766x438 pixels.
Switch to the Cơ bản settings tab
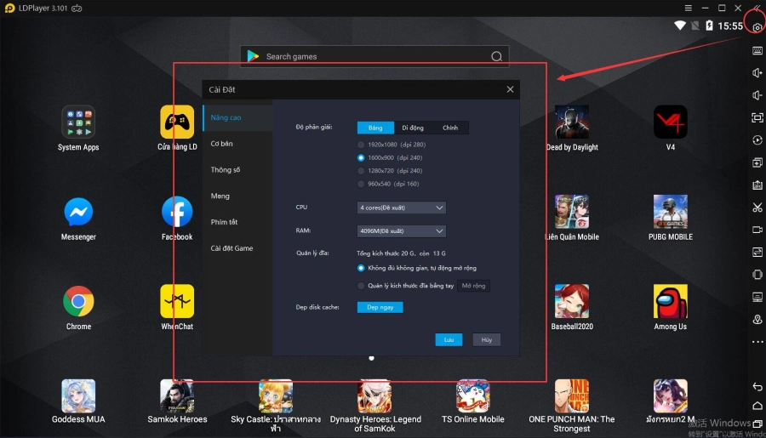pos(222,144)
